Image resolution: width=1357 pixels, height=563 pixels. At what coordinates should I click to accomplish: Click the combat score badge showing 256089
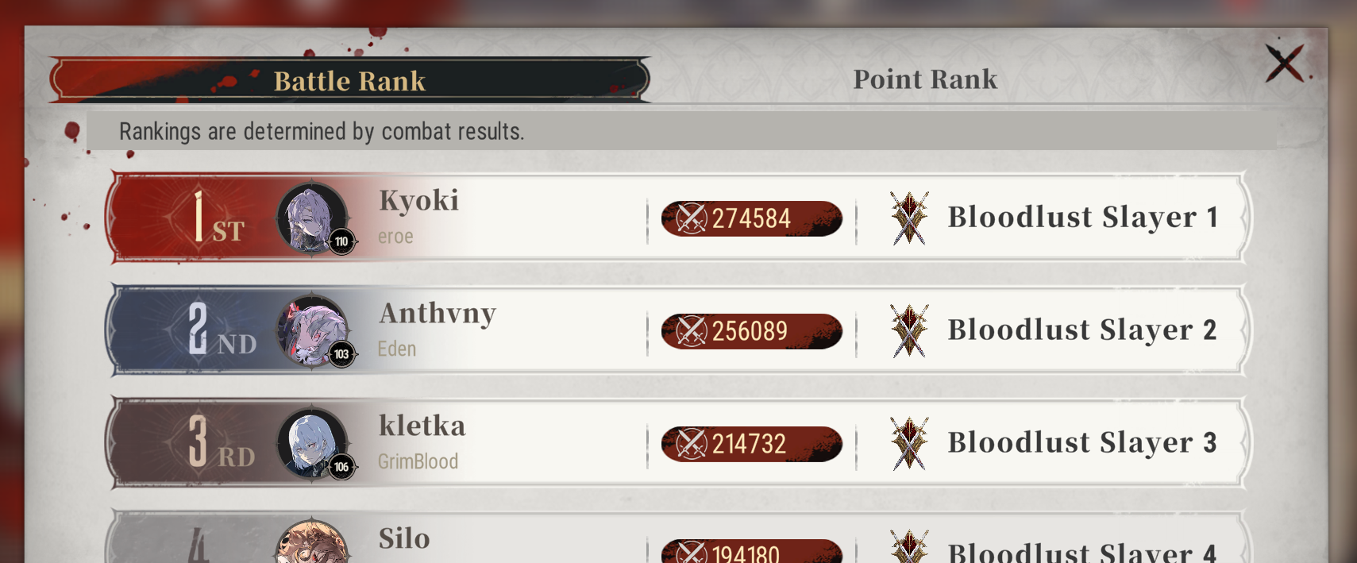coord(751,331)
